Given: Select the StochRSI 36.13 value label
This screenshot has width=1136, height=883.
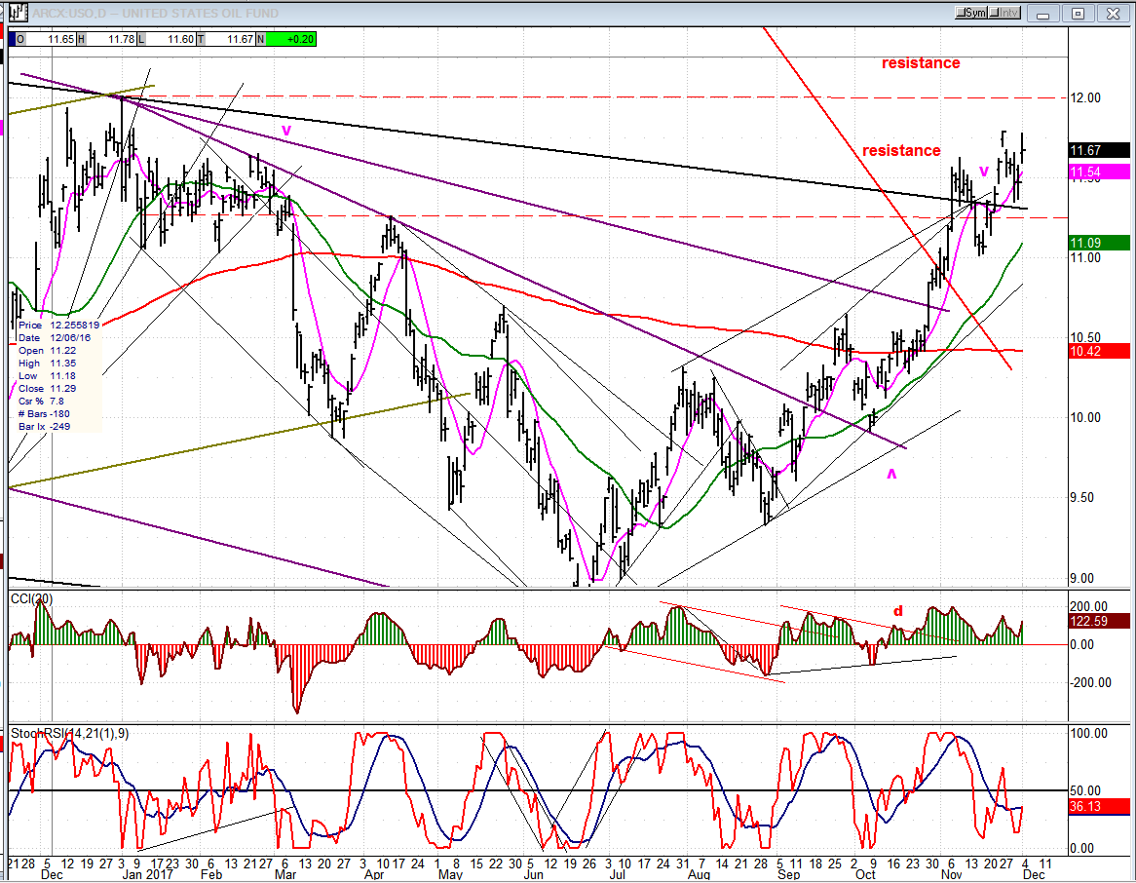Looking at the screenshot, I should point(1099,806).
